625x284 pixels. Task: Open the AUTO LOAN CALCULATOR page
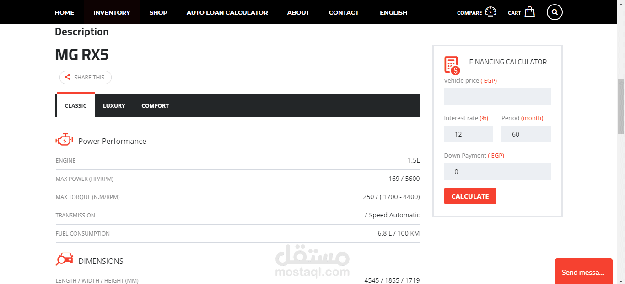point(227,12)
